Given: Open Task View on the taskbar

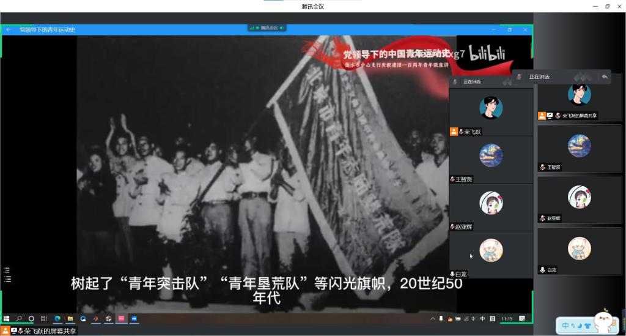Looking at the screenshot, I should (x=44, y=319).
